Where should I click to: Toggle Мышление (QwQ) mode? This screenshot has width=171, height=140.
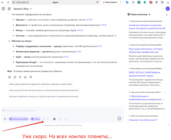tap(18, 119)
